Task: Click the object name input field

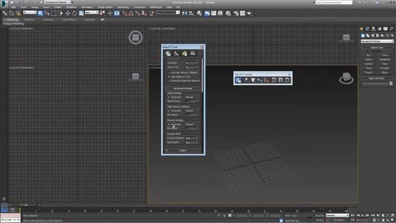Action: [x=375, y=84]
